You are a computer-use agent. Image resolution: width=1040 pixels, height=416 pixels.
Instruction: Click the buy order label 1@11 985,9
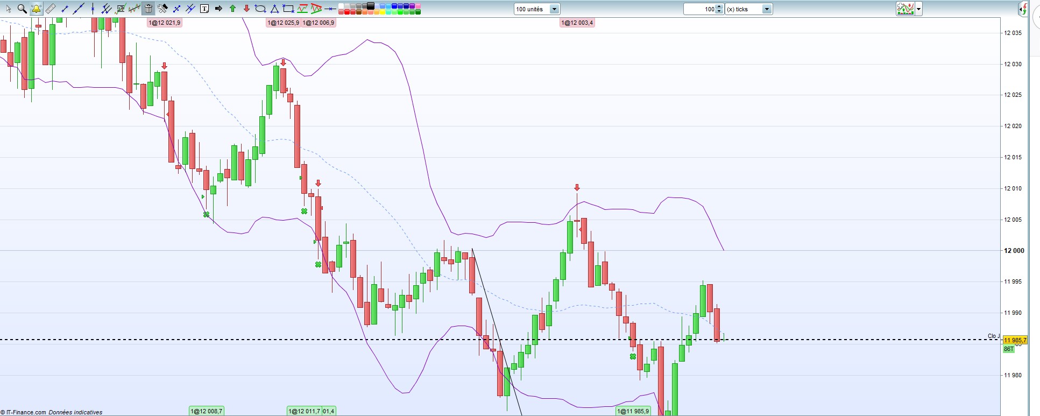(x=633, y=411)
